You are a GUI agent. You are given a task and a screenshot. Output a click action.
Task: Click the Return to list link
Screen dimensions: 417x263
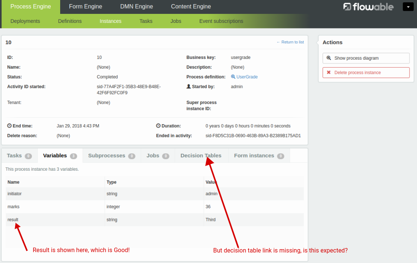click(x=290, y=42)
